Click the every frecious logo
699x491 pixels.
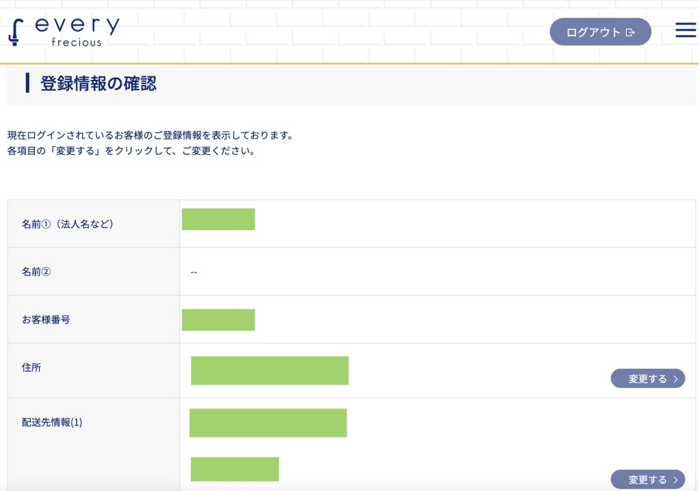click(64, 31)
